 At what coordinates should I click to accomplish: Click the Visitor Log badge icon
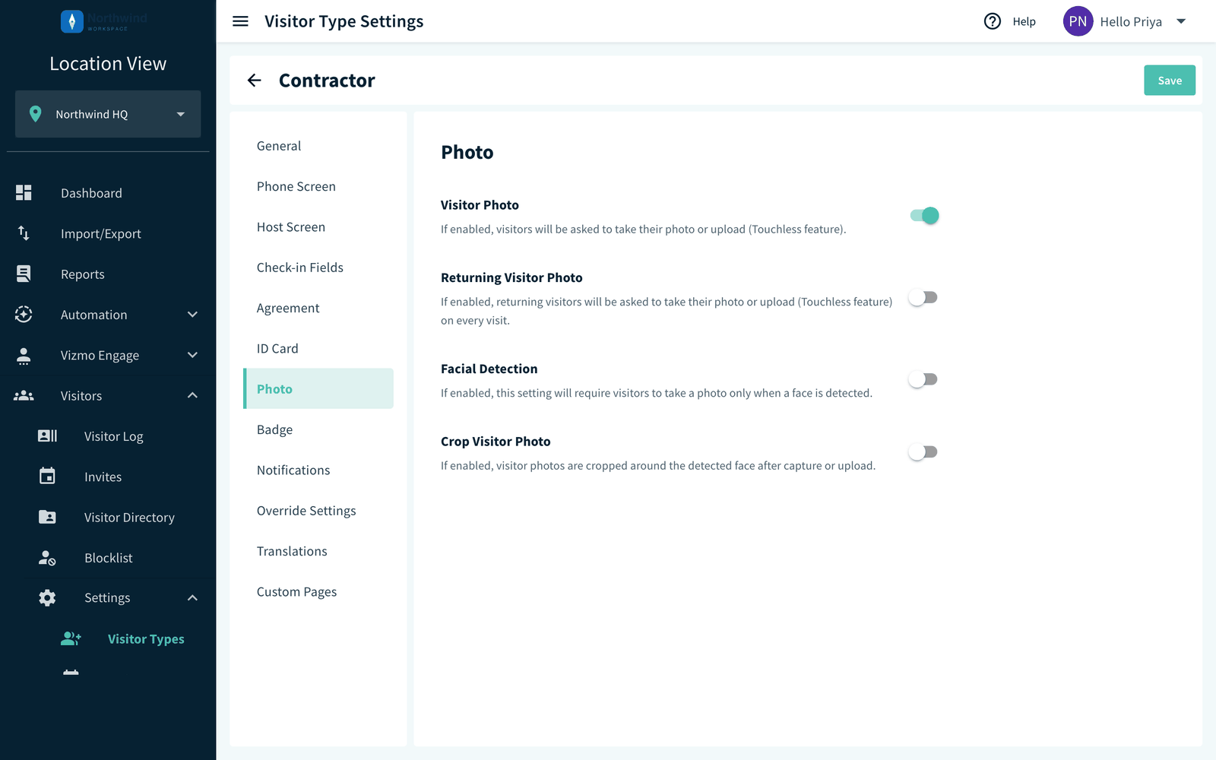click(x=47, y=436)
